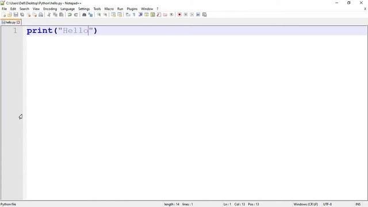
Task: Open the Edit menu
Action: point(13,9)
